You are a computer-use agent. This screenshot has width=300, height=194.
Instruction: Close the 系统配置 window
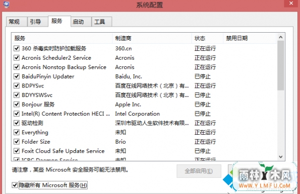[291, 3]
